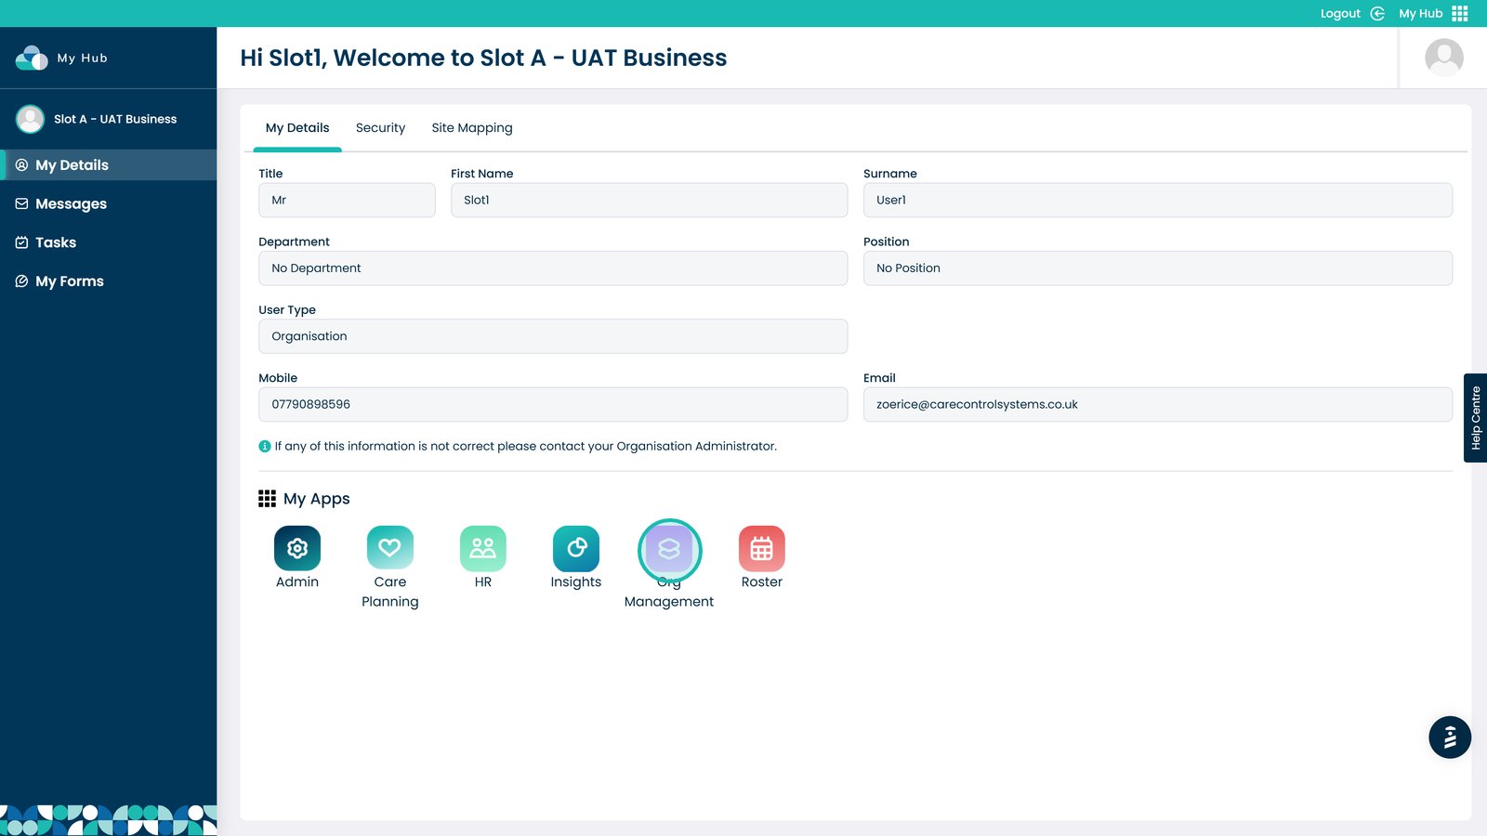Launch the Org Management app
Viewport: 1487px width, 836px height.
pos(669,550)
